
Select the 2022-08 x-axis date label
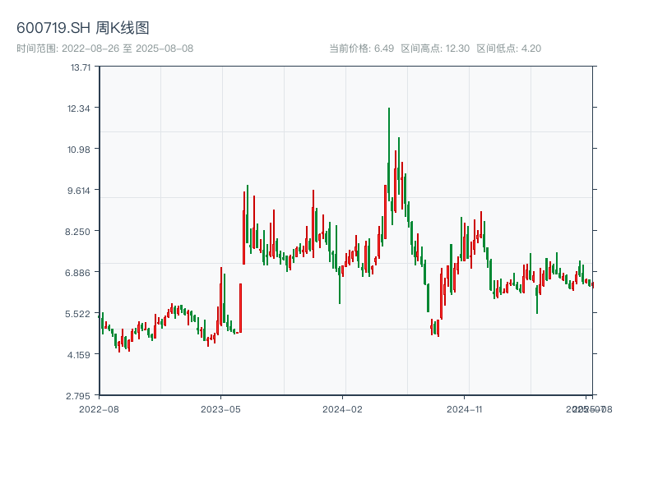click(99, 408)
